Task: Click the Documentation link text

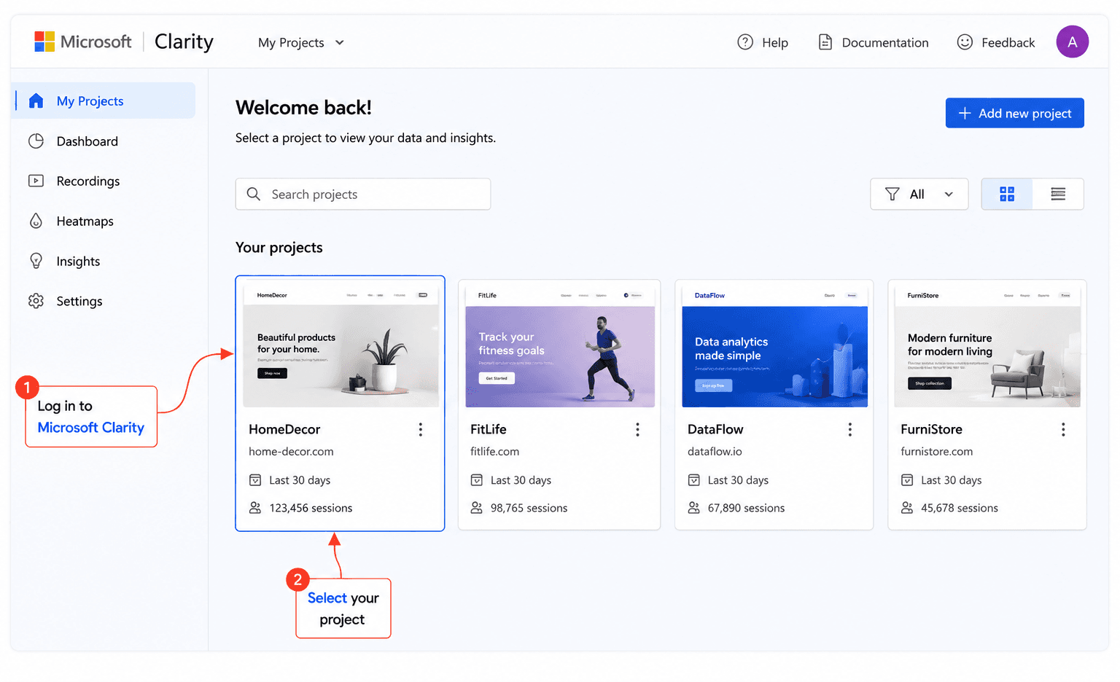Action: tap(885, 42)
